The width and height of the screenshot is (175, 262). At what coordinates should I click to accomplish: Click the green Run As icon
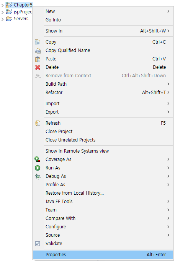[38, 168]
